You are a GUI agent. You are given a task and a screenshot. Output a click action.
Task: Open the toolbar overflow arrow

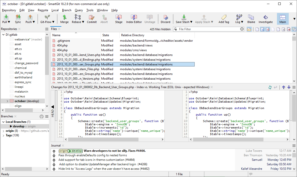click(294, 19)
